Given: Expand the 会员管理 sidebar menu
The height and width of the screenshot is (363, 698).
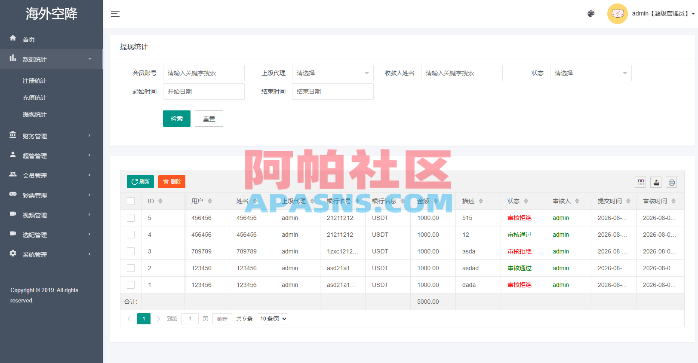Looking at the screenshot, I should click(51, 175).
